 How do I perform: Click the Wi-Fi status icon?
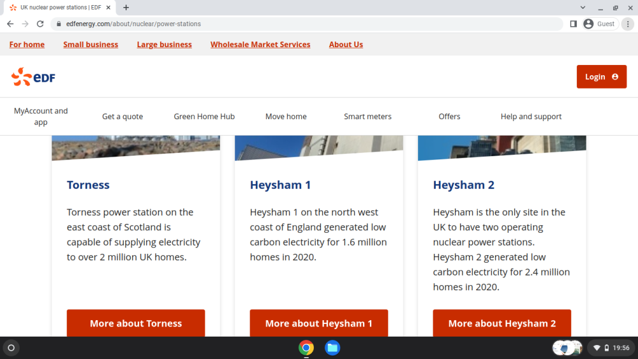point(597,348)
